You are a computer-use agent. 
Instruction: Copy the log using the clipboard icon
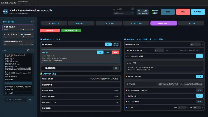[x=28, y=50]
